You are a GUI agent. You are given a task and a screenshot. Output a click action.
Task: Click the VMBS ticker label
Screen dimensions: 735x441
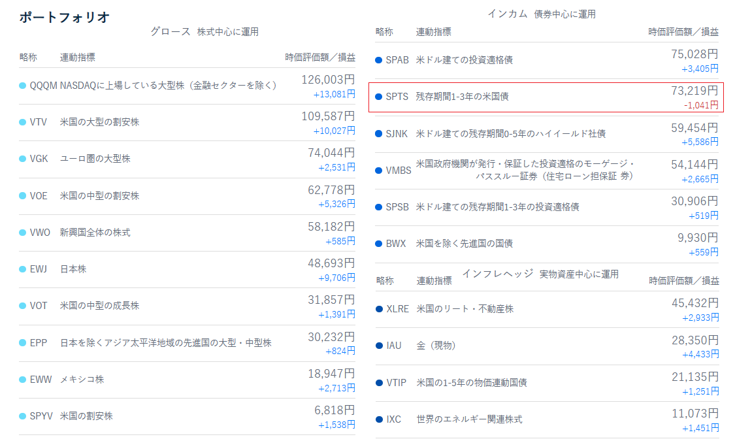click(399, 171)
